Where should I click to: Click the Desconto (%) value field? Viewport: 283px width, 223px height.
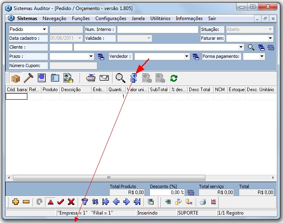(x=167, y=192)
